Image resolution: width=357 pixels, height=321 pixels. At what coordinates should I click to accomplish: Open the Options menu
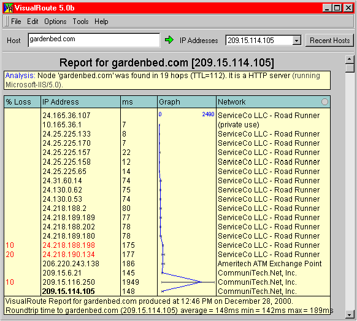point(55,22)
